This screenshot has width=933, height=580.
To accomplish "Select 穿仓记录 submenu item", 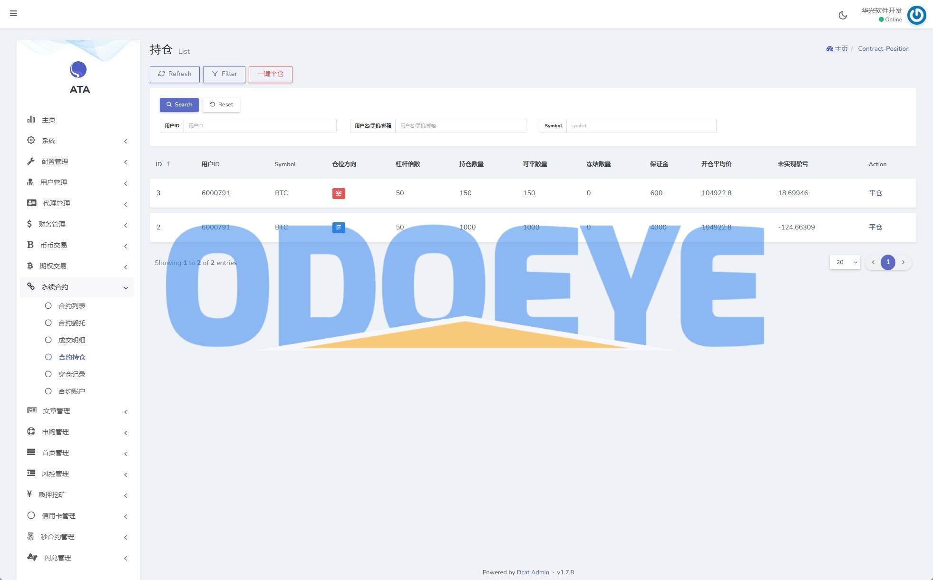I will point(72,374).
